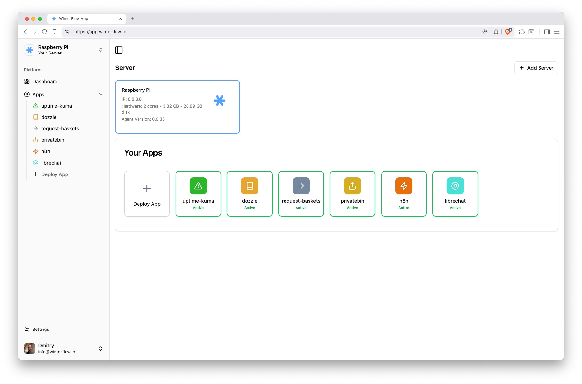Reload the page with the refresh button
This screenshot has width=582, height=384.
click(x=45, y=32)
